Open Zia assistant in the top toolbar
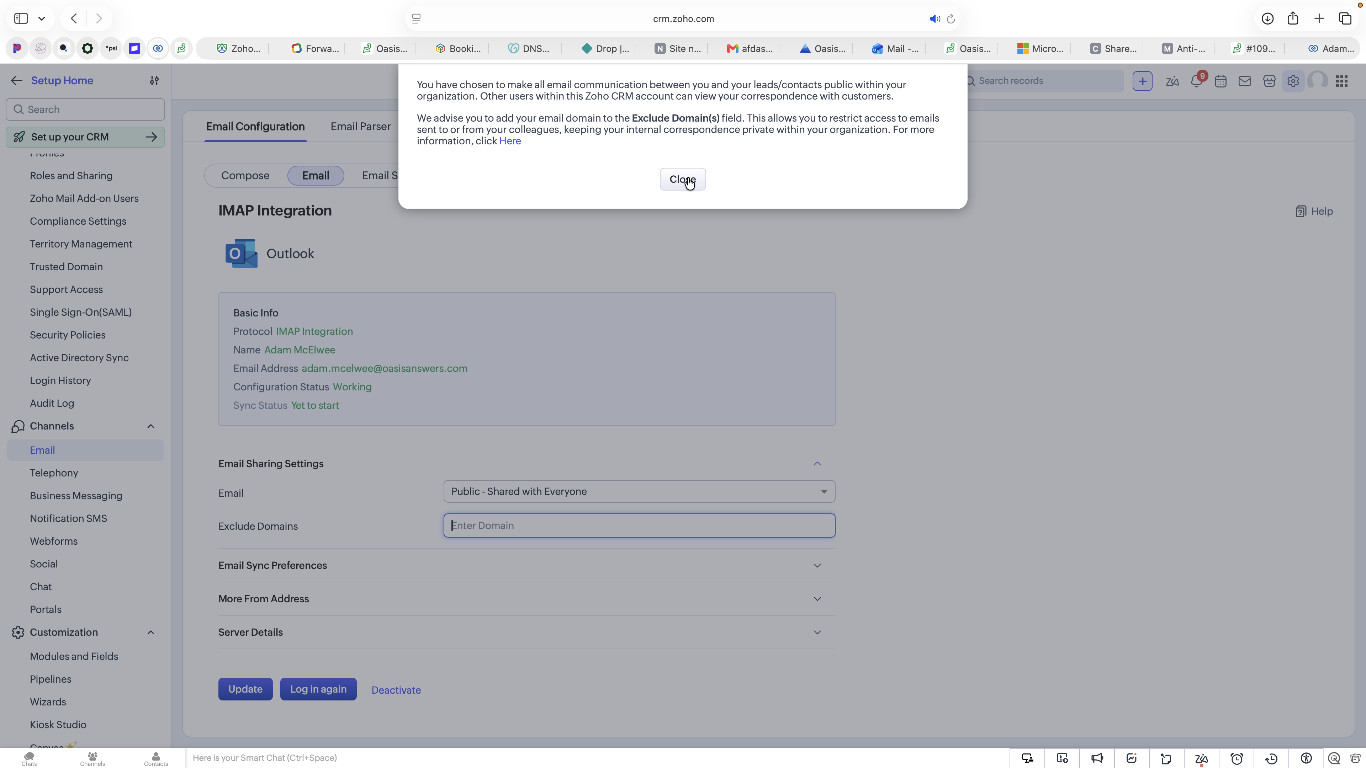 pyautogui.click(x=1172, y=81)
